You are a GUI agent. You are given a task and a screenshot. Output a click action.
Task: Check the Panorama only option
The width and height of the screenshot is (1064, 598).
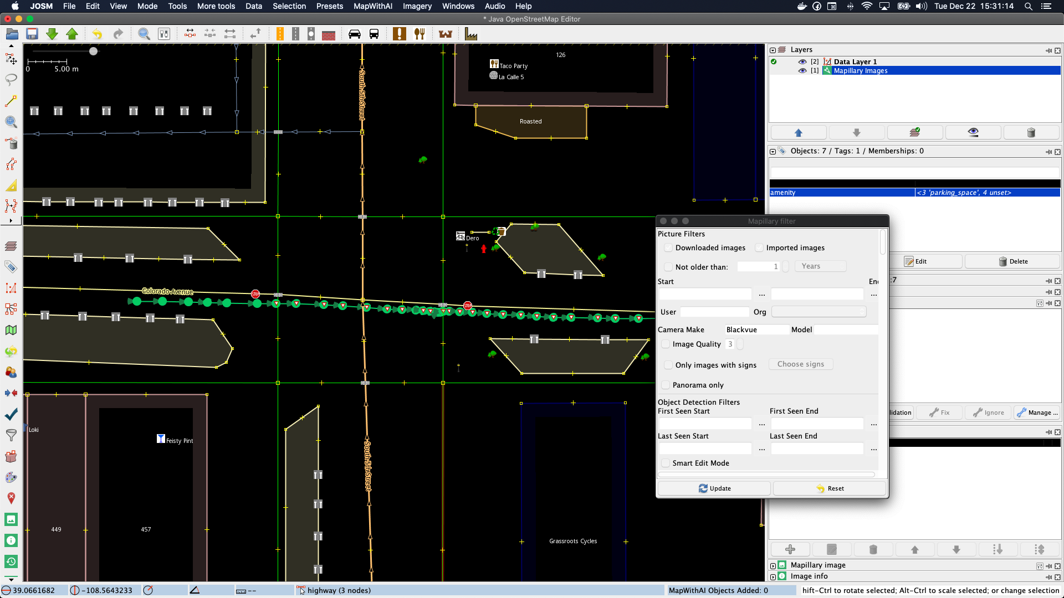pyautogui.click(x=666, y=385)
